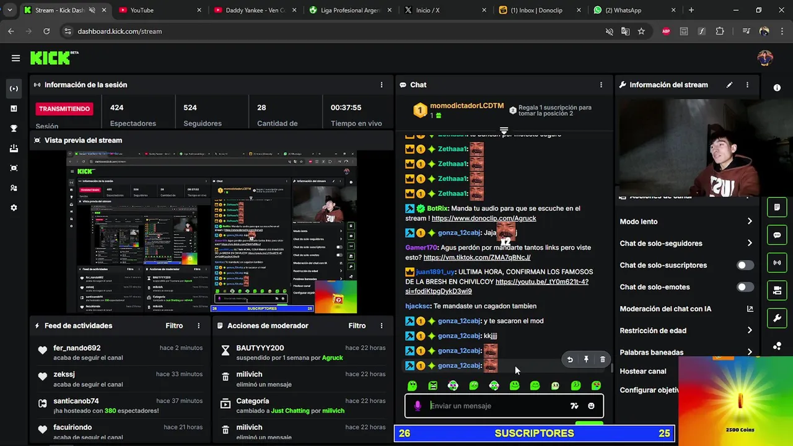793x446 pixels.
Task: Open Filtro in Acciones de moderador
Action: click(357, 325)
